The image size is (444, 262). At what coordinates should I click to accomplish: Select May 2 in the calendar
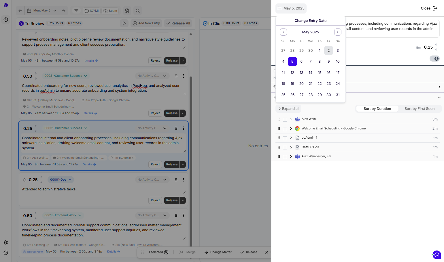coord(329,51)
